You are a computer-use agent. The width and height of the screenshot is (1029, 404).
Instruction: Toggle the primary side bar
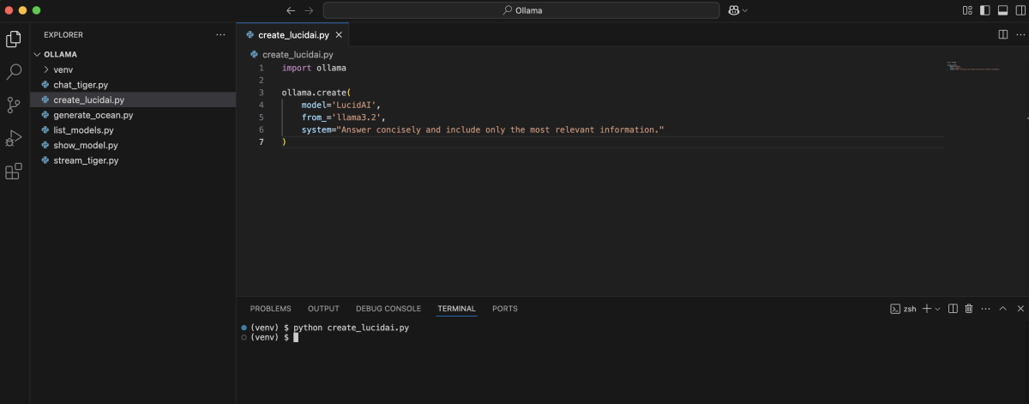tap(984, 10)
